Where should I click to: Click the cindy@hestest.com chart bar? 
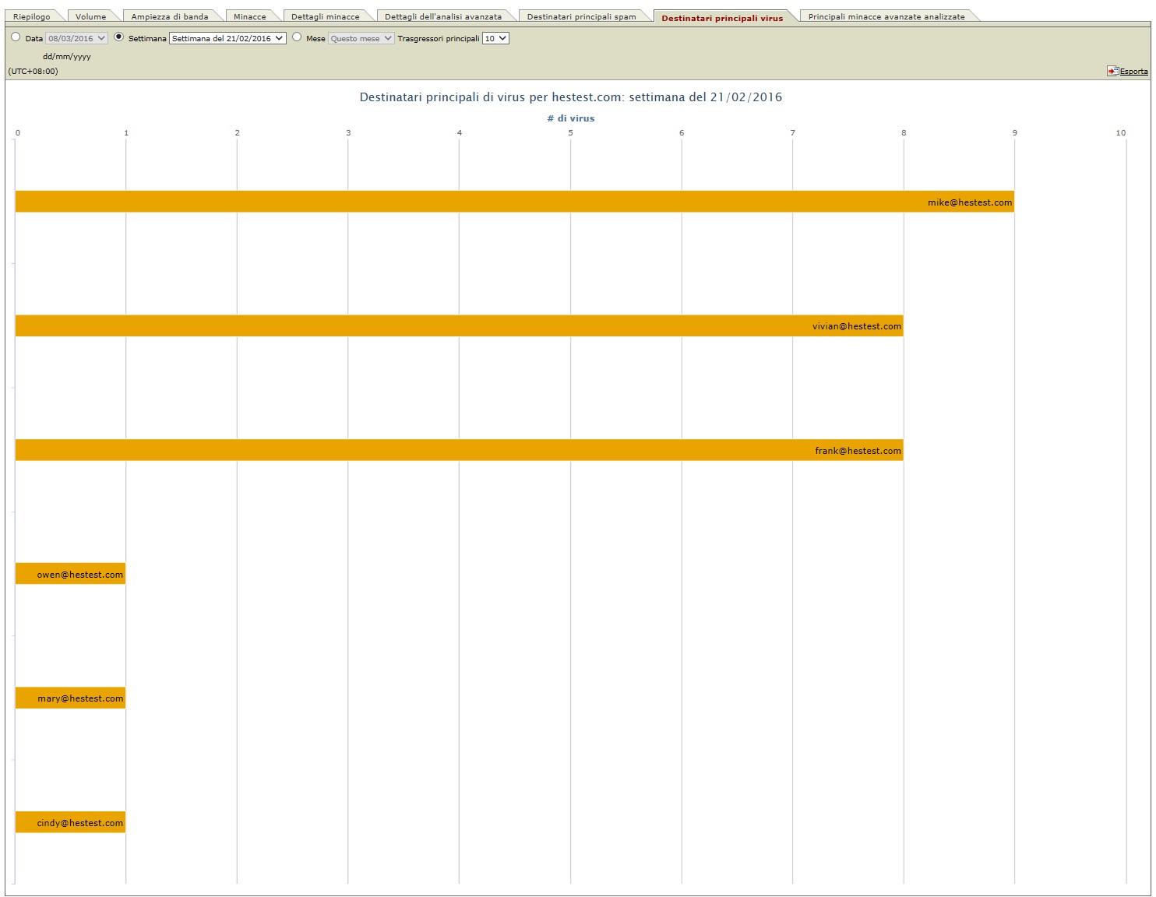click(x=70, y=822)
